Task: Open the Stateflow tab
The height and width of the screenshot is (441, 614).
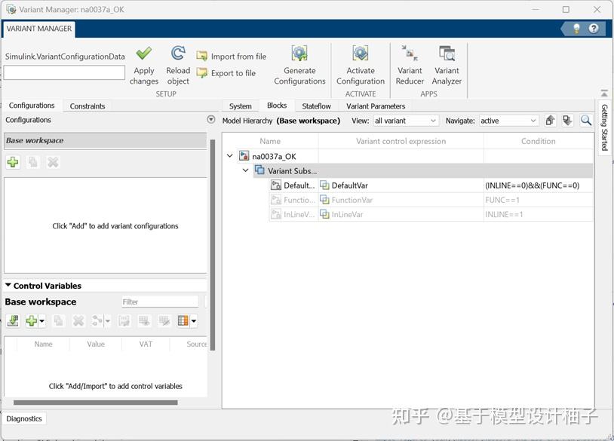Action: pyautogui.click(x=316, y=106)
